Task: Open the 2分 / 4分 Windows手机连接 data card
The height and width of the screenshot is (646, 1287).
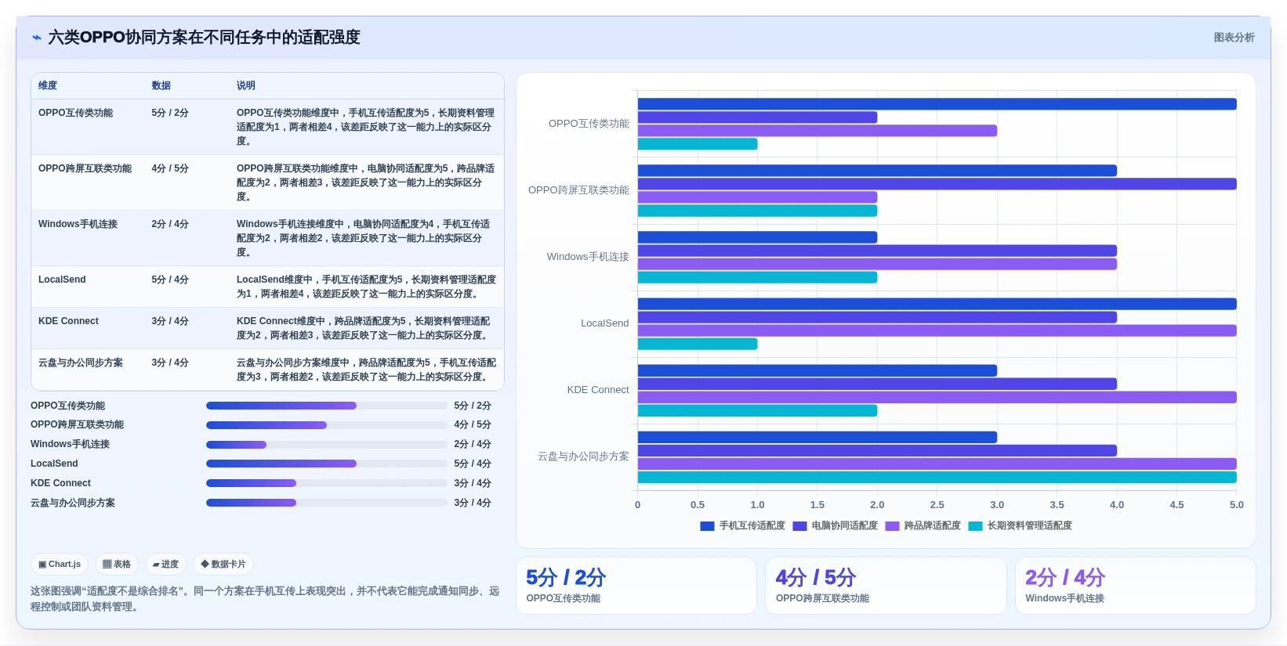Action: point(1136,586)
